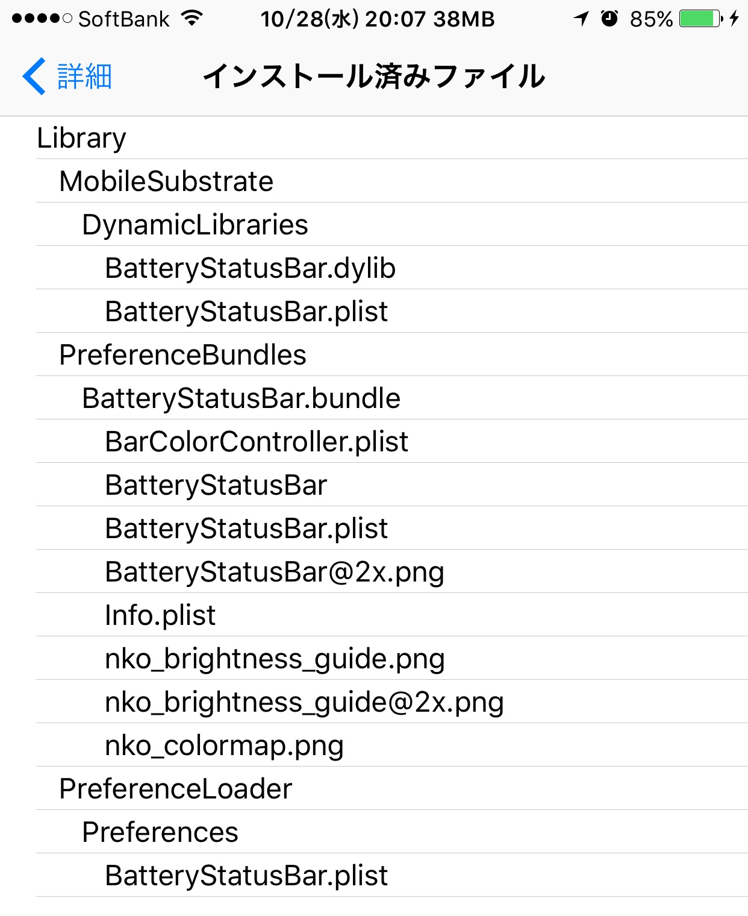Select the MobileSubstrate folder entry

click(392, 181)
